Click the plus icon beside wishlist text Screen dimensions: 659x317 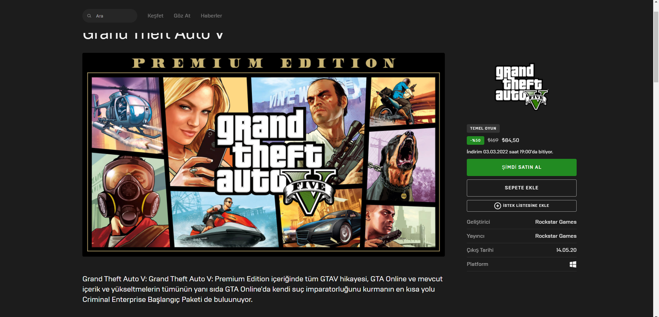pos(497,206)
